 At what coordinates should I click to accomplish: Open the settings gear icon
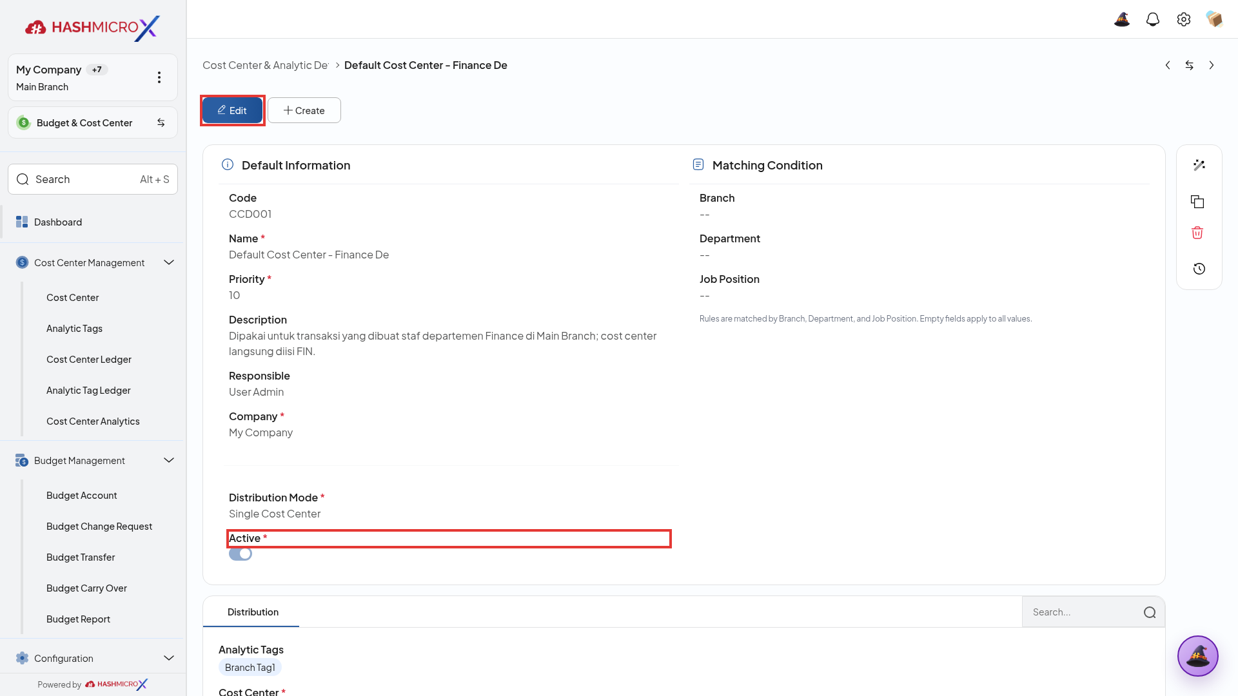coord(1184,19)
